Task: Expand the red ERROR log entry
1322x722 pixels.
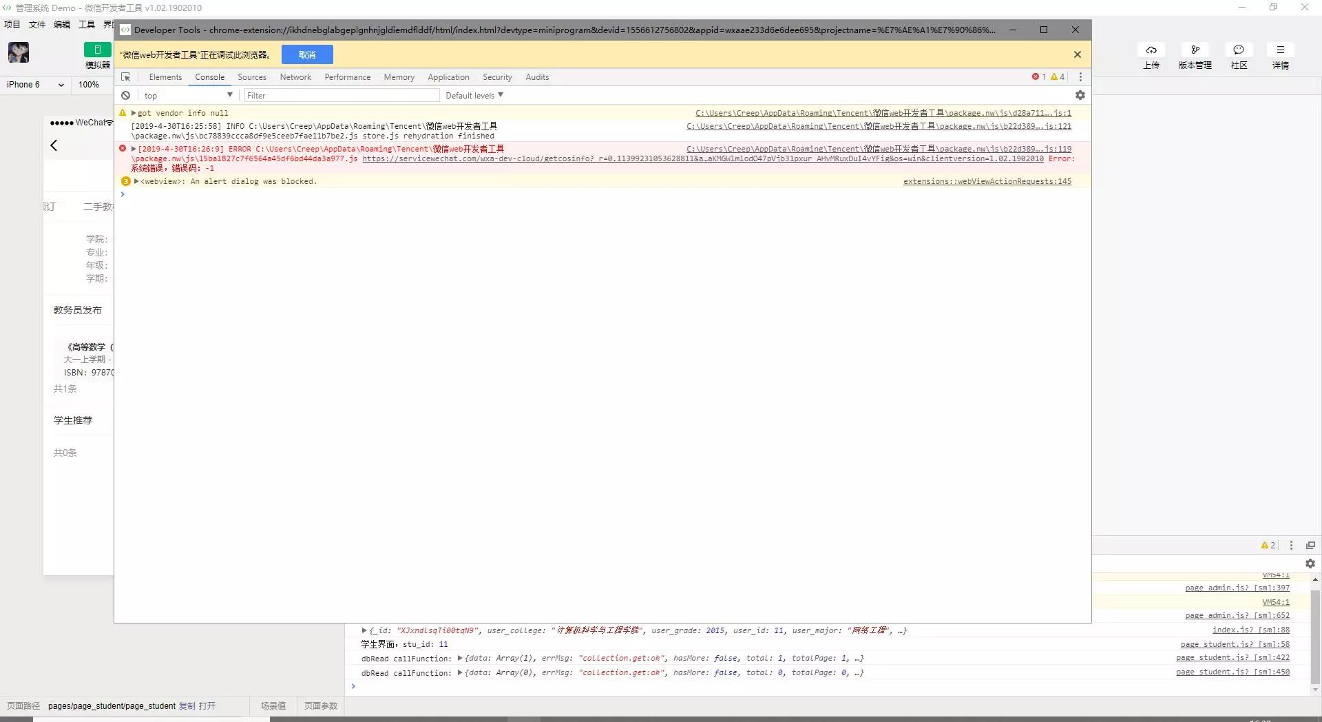Action: pyautogui.click(x=134, y=149)
